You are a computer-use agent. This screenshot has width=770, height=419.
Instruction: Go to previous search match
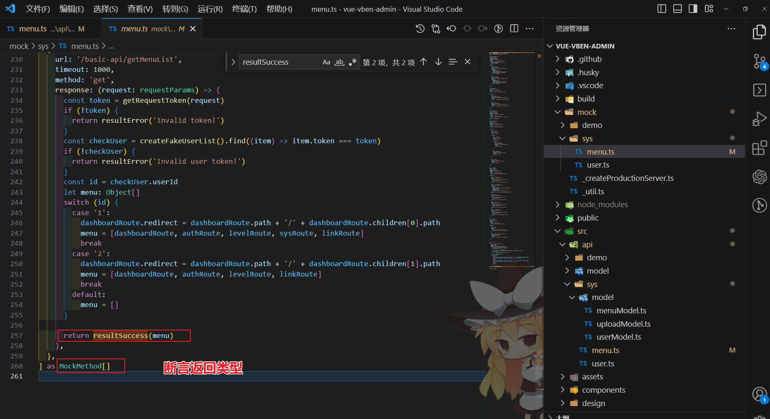coord(424,62)
